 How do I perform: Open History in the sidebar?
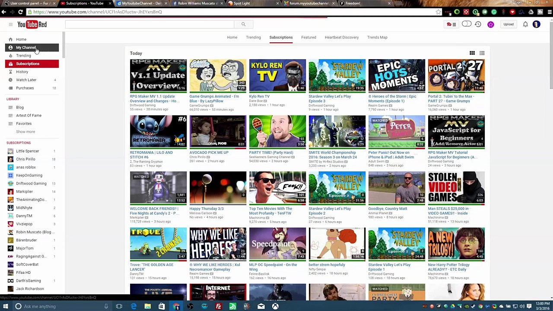(x=32, y=72)
